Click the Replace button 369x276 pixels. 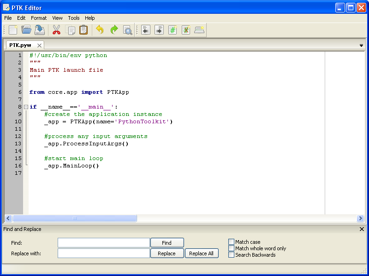click(167, 253)
